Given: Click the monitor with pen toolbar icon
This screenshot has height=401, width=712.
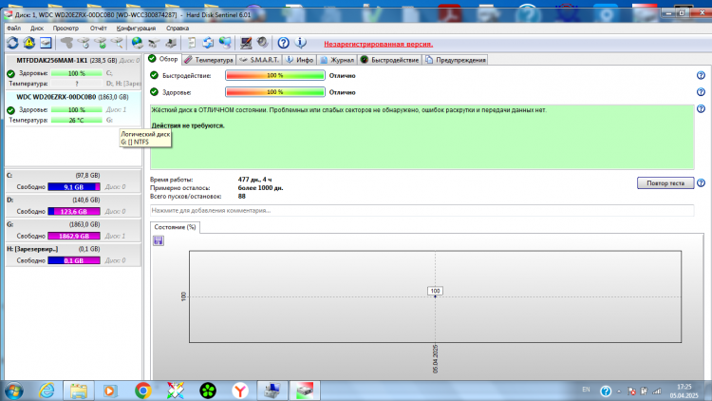Looking at the screenshot, I should (x=246, y=43).
